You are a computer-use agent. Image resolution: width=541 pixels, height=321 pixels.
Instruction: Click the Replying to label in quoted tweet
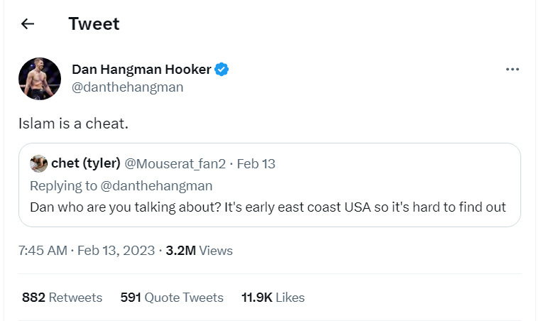point(63,185)
